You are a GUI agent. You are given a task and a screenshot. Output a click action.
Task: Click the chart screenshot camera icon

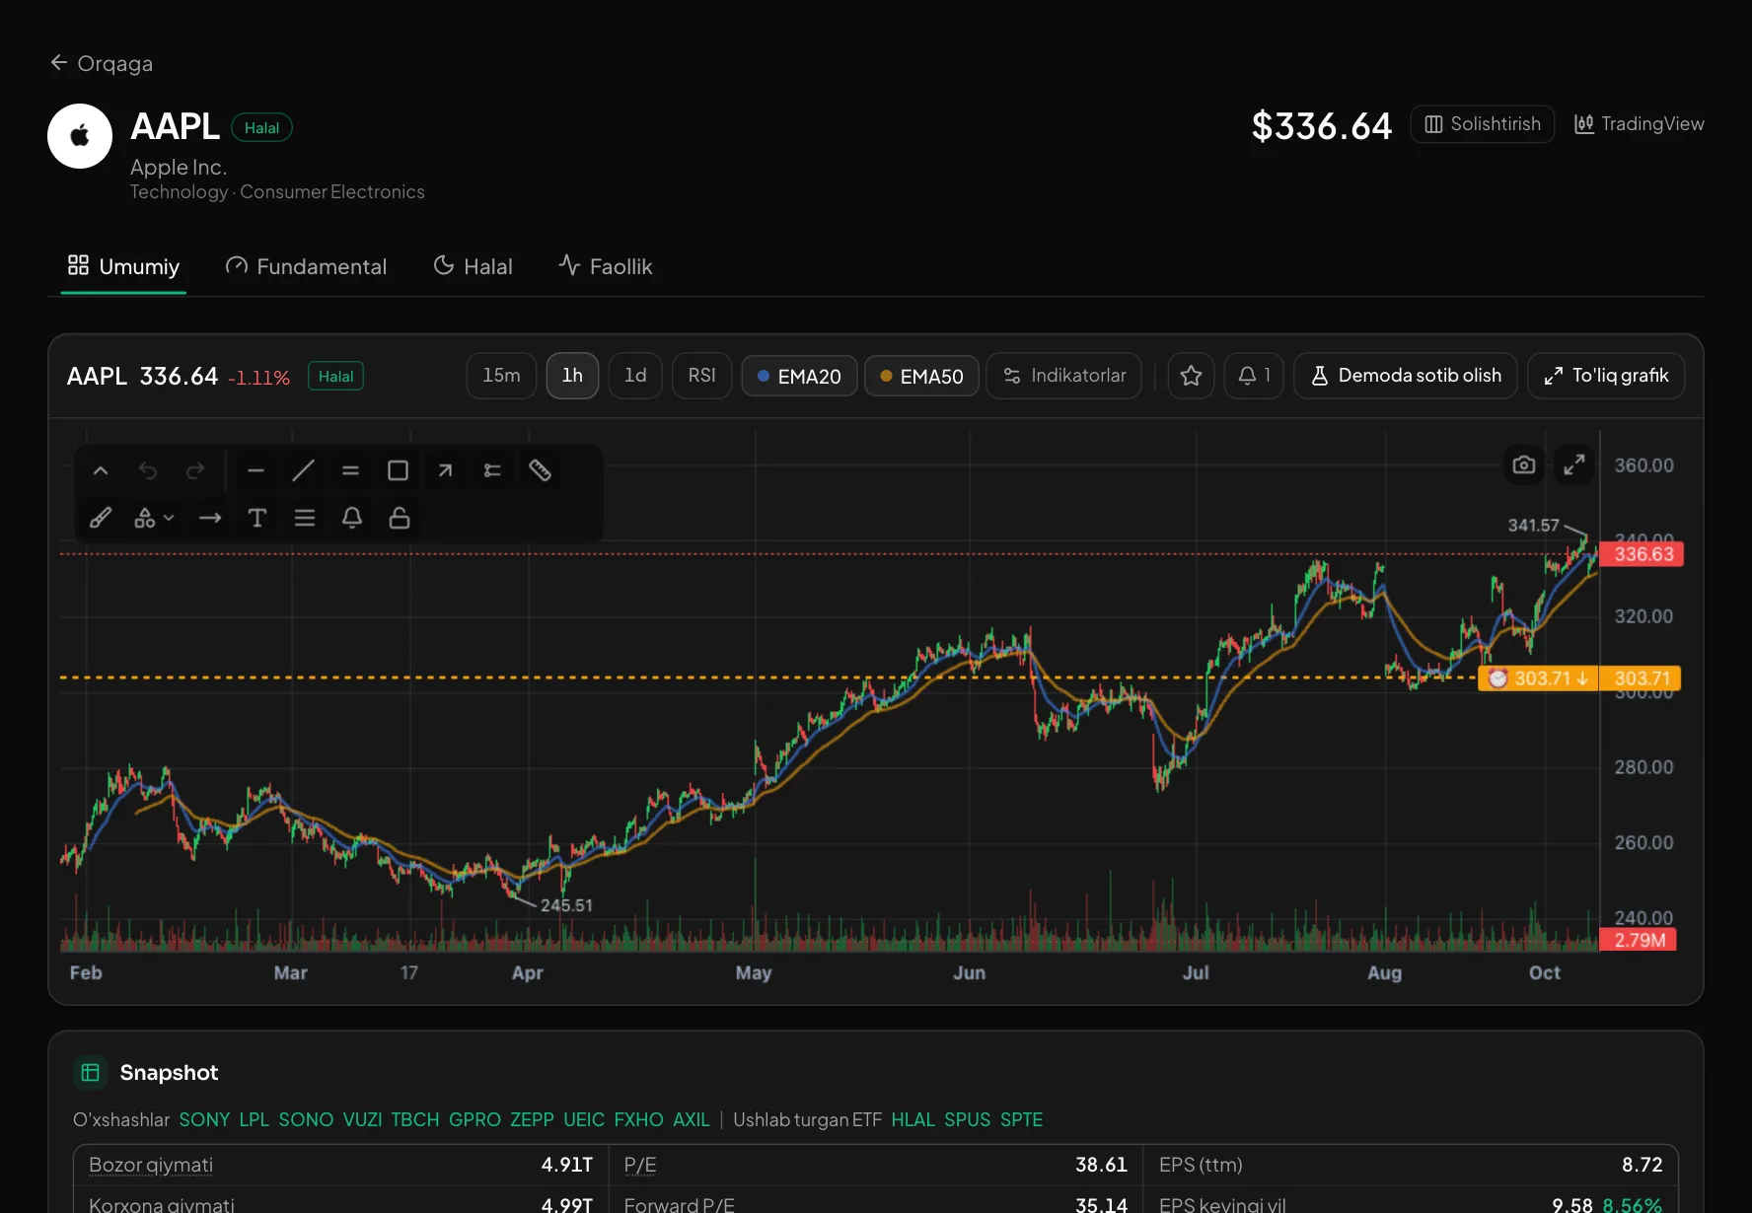pyautogui.click(x=1524, y=464)
